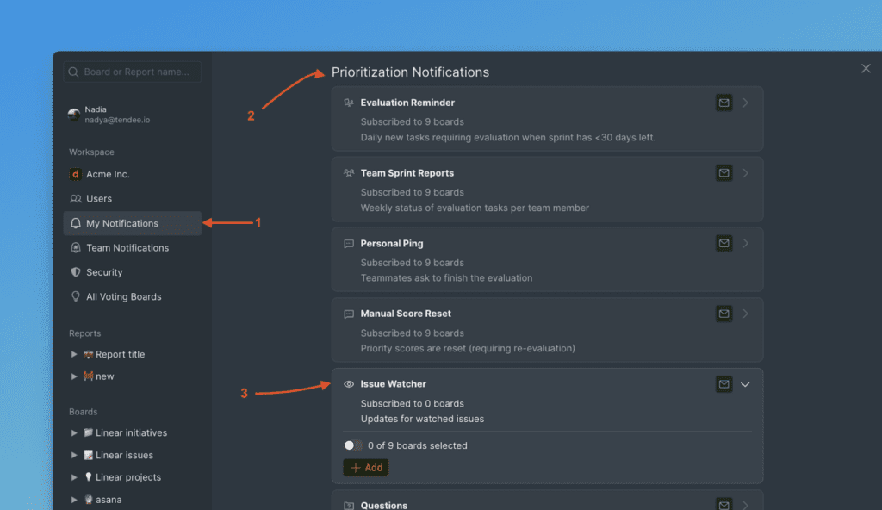
Task: Click the Acme Inc. workspace icon
Action: 75,174
